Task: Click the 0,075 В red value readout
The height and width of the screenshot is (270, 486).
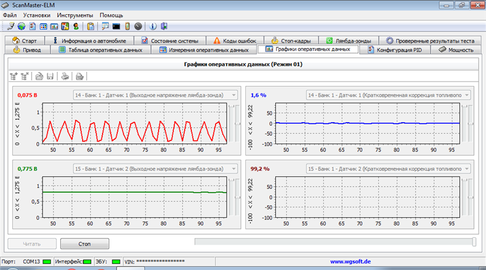Action: click(27, 95)
